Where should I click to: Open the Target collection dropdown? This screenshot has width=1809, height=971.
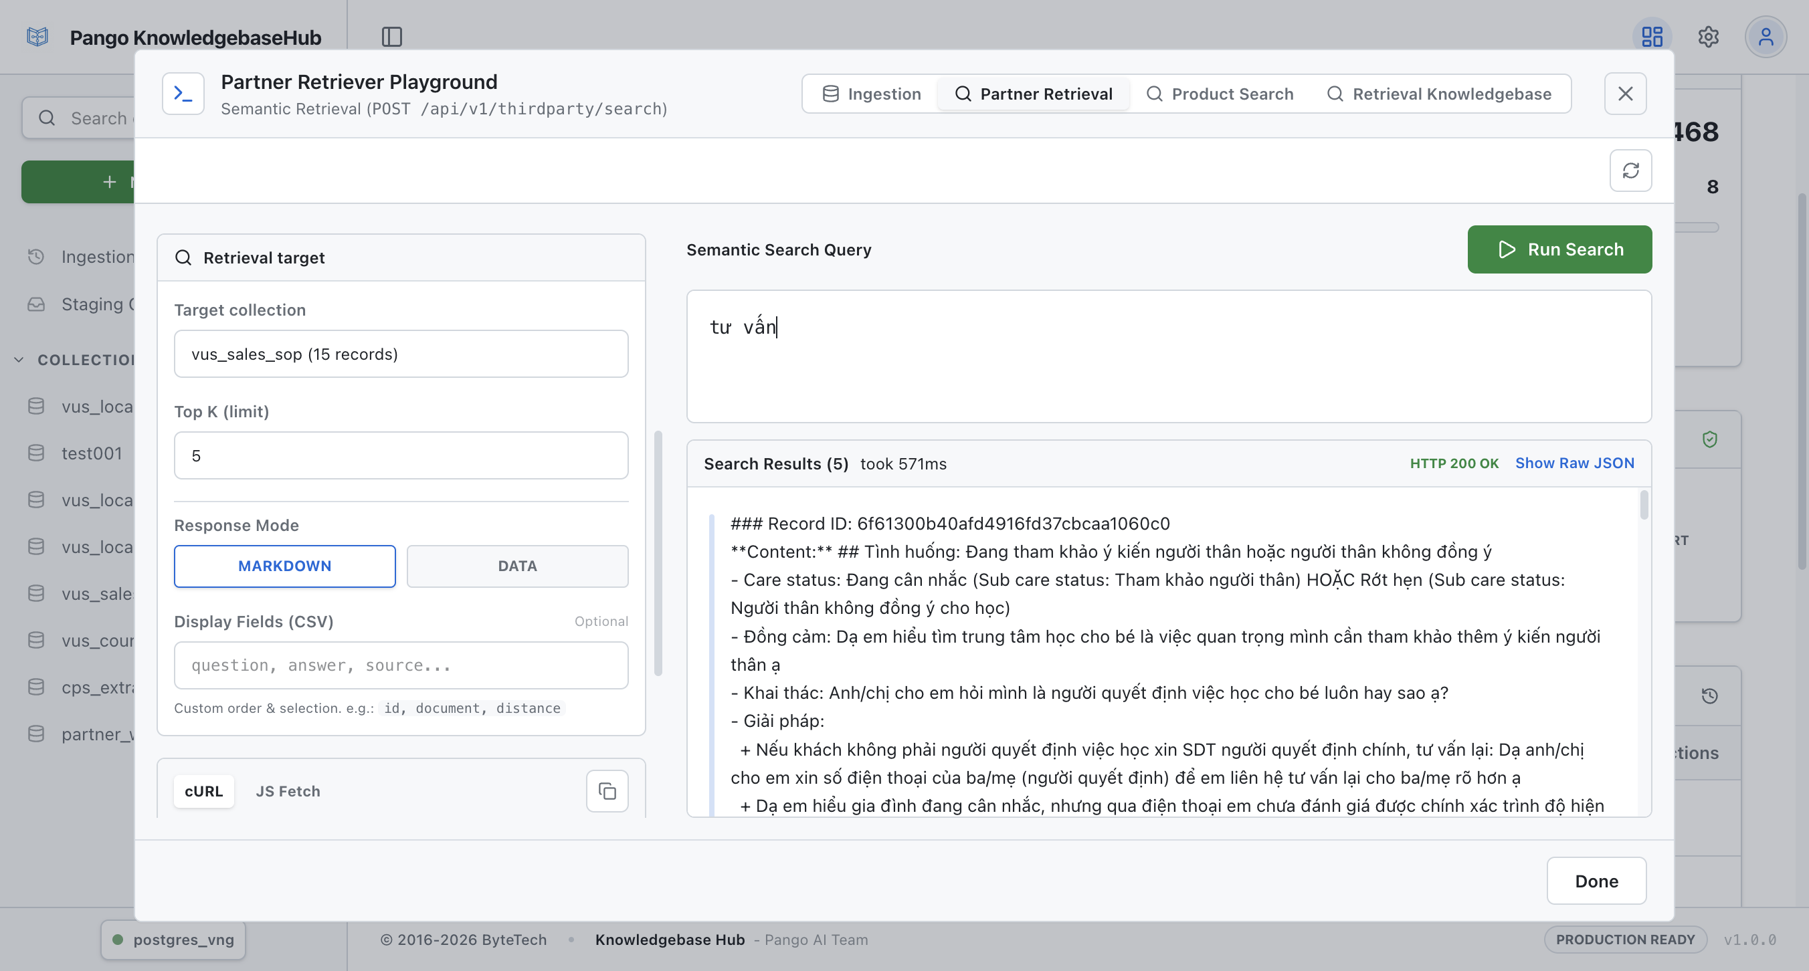[x=401, y=354]
